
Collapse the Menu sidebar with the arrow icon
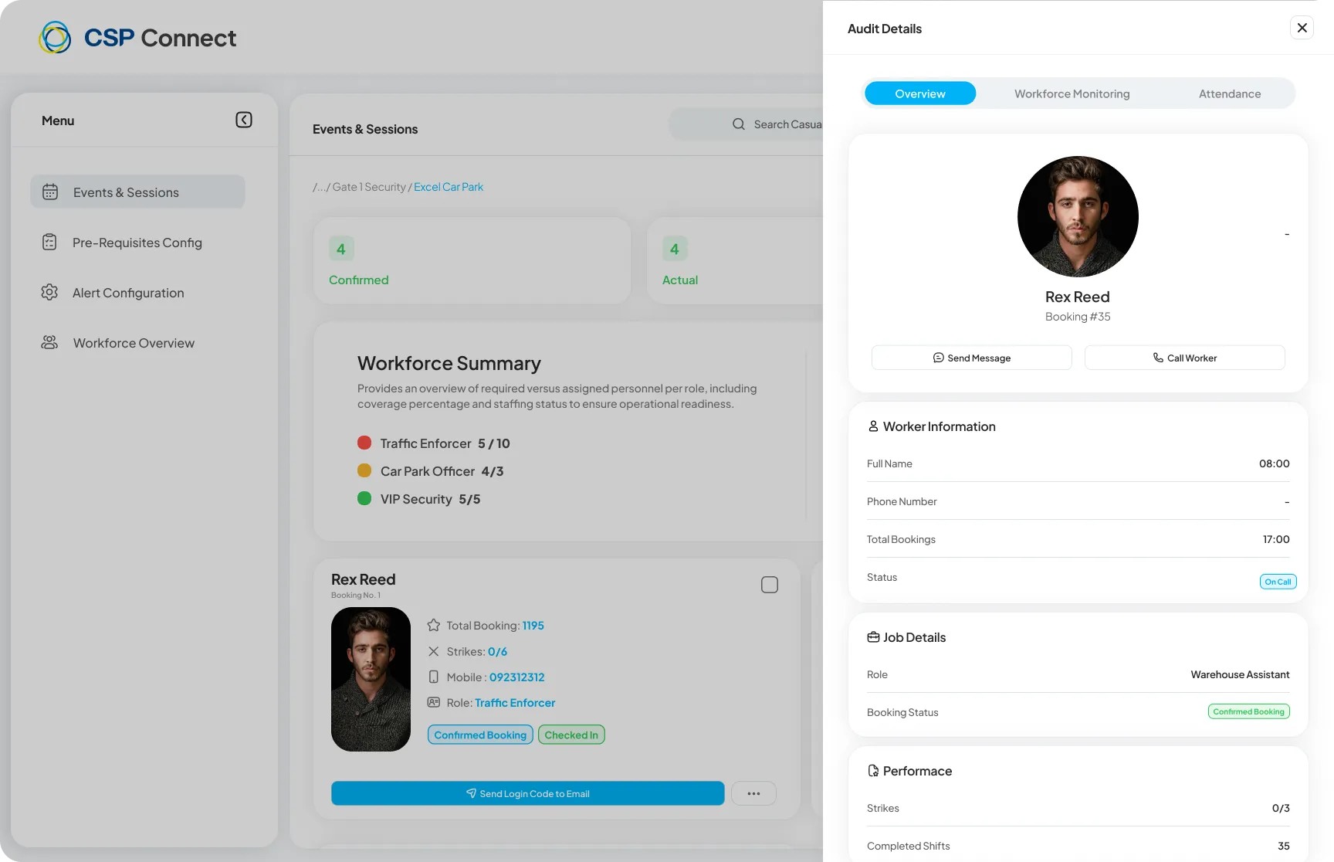(244, 120)
